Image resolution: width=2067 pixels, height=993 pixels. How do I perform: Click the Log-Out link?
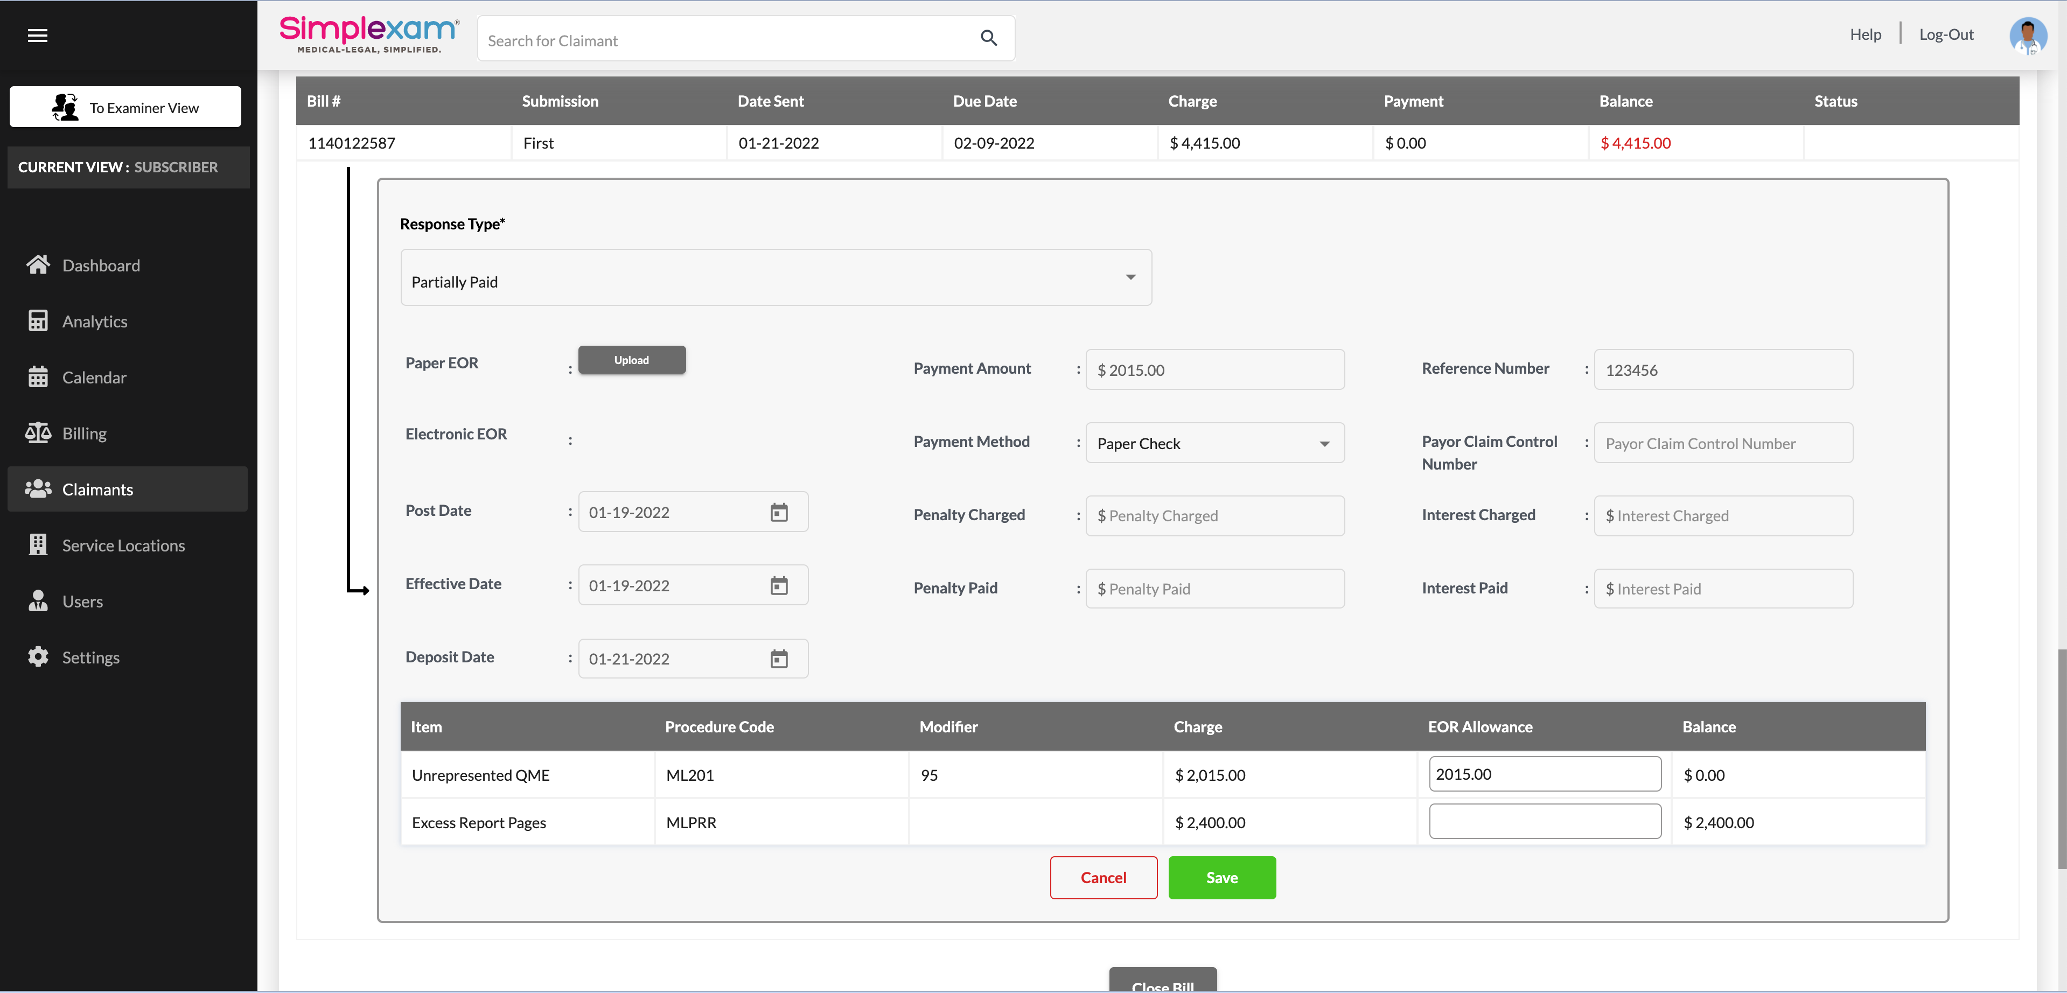coord(1946,34)
